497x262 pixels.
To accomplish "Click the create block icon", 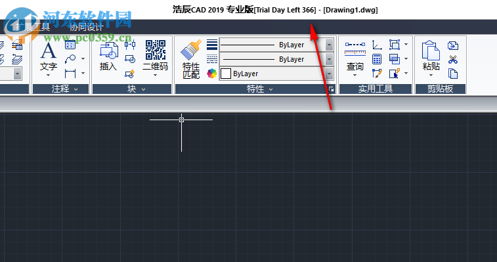I will pyautogui.click(x=130, y=59).
